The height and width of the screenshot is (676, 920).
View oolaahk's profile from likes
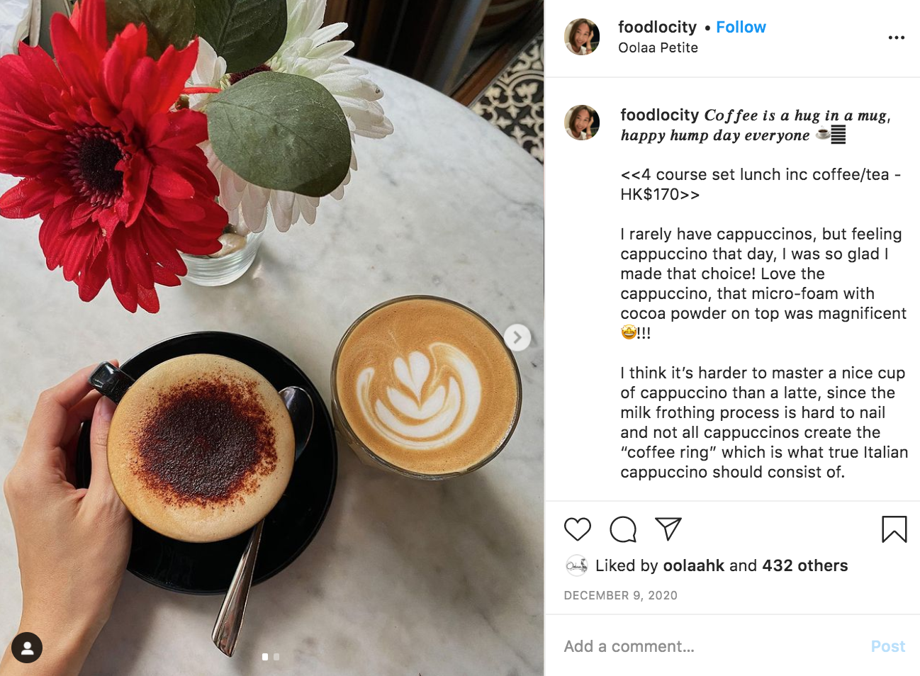[693, 565]
